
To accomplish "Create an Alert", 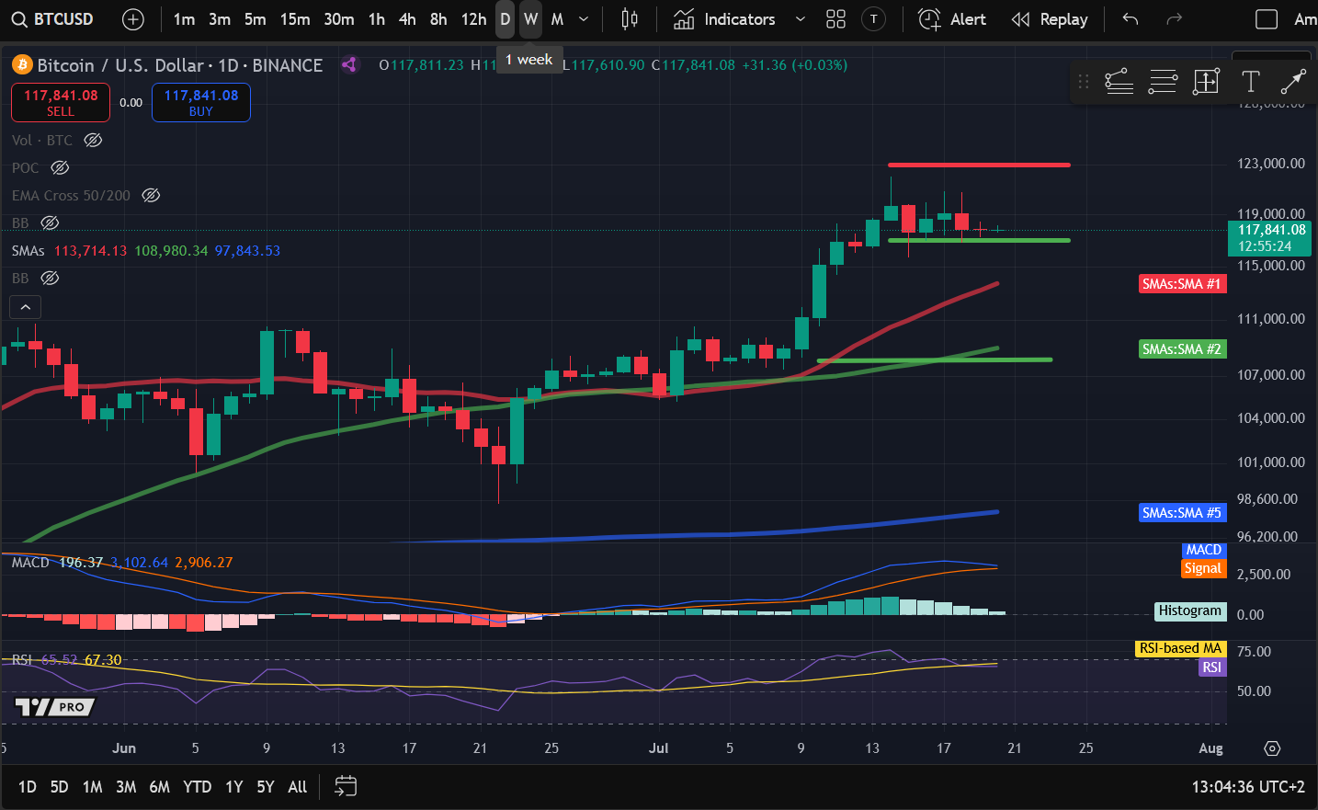I will (952, 19).
